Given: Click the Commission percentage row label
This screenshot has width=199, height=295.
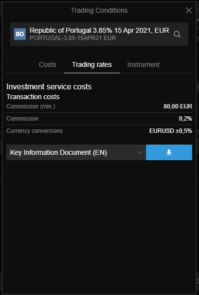Looking at the screenshot, I should (x=22, y=119).
